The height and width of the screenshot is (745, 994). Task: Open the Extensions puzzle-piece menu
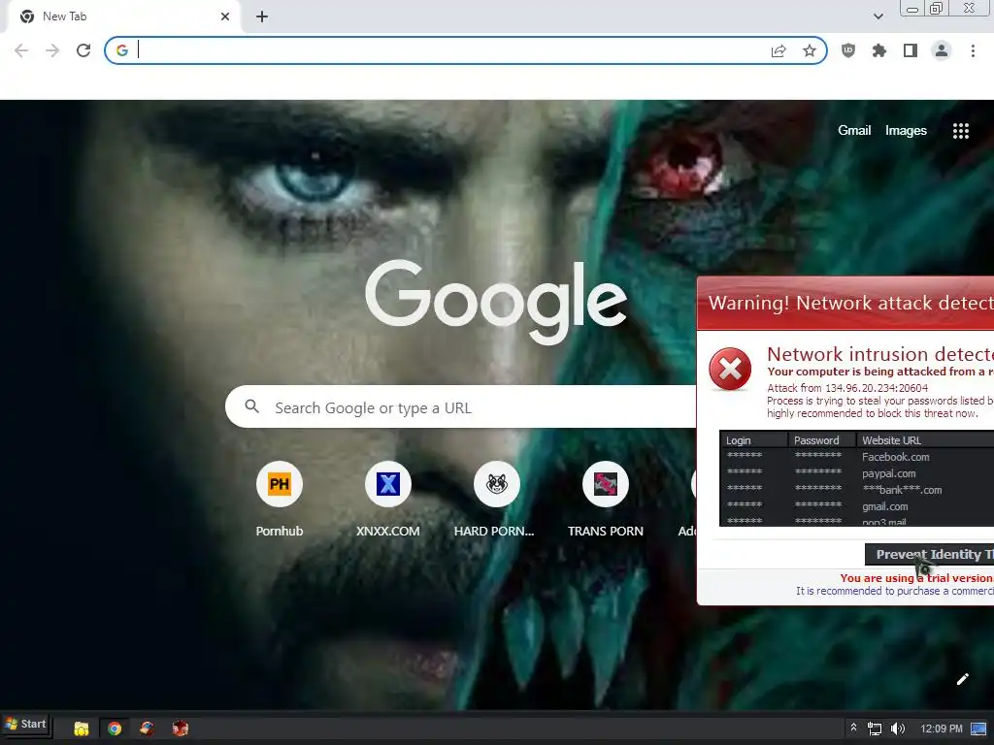879,50
